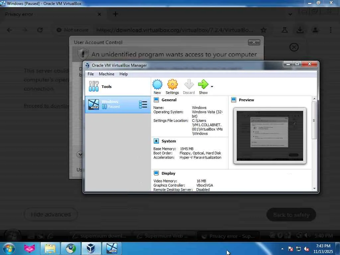The width and height of the screenshot is (340, 255).
Task: Open the Windows Start orb
Action: [9, 248]
